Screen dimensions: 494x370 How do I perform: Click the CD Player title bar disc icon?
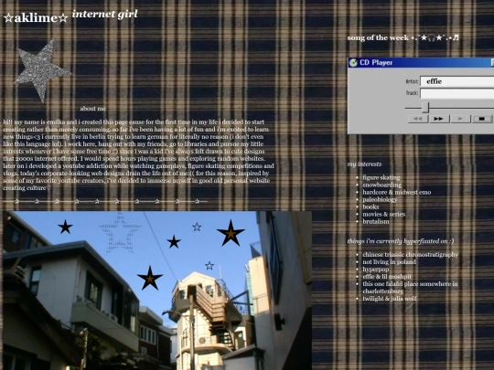point(353,63)
